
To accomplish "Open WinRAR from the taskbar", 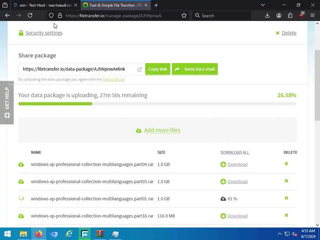I will click(100, 234).
